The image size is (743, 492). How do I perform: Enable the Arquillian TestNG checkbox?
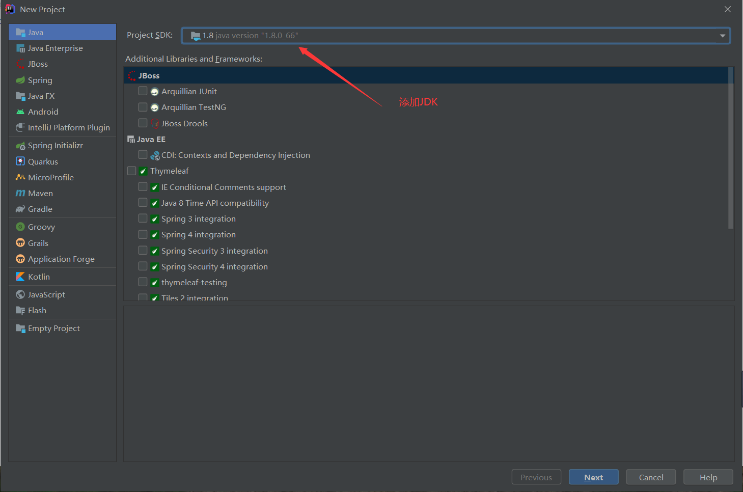143,107
